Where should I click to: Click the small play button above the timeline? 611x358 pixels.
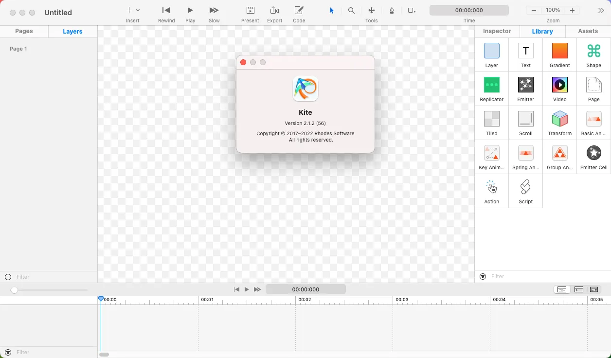(247, 289)
